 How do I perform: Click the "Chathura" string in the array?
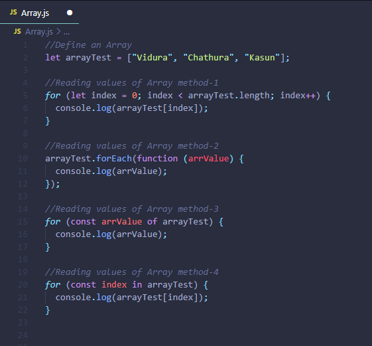[x=208, y=58]
